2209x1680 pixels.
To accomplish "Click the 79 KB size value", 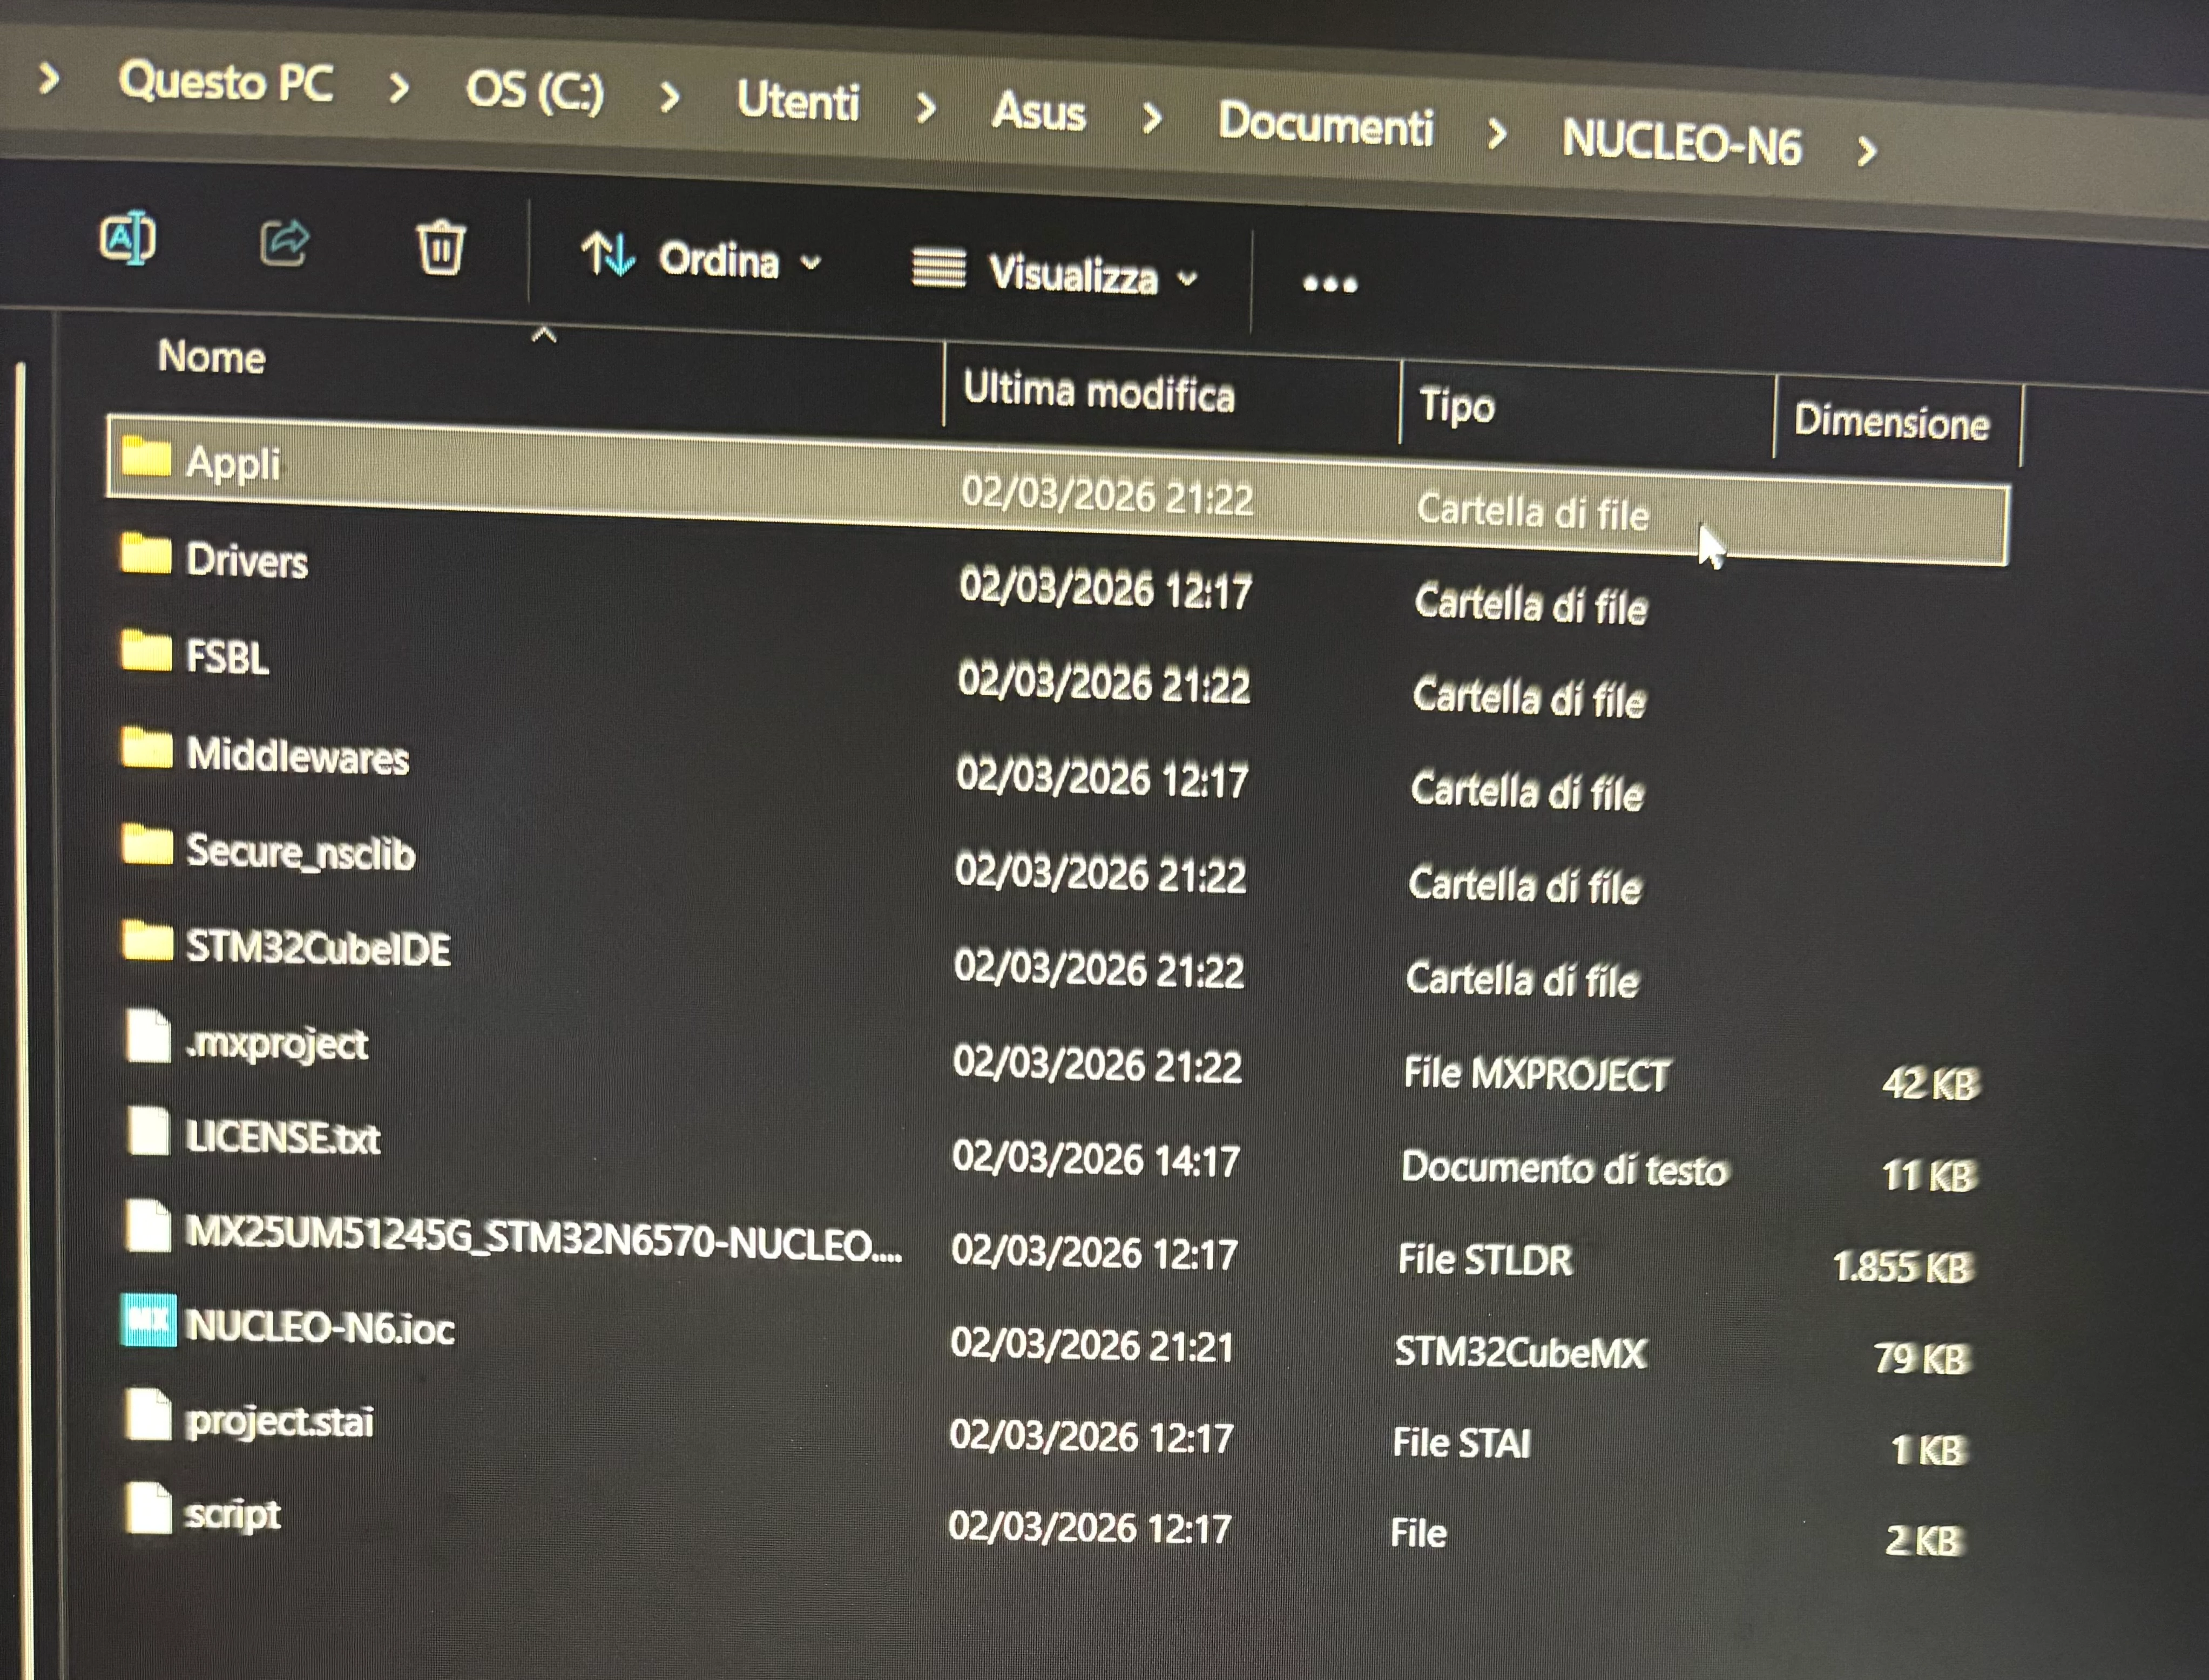I will click(x=1921, y=1358).
